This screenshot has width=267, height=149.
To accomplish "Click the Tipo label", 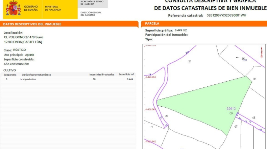I will coord(149,39).
